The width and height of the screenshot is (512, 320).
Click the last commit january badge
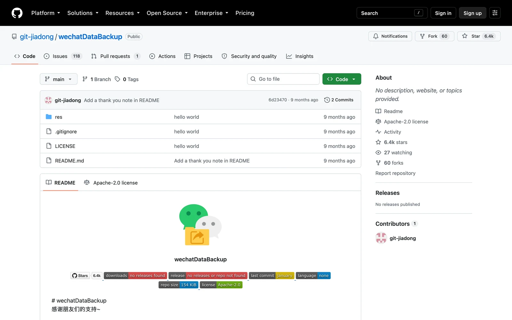272,276
